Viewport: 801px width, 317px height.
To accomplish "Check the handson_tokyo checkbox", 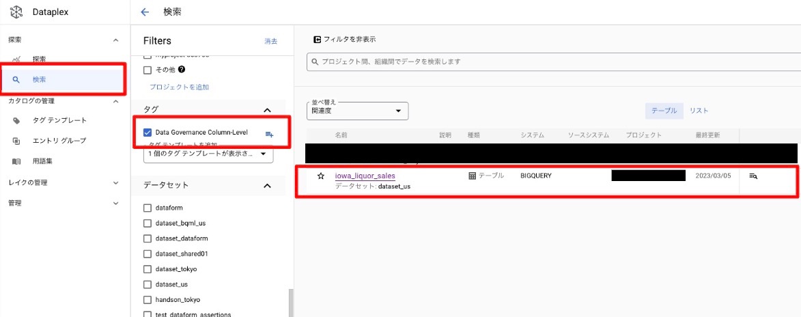I will [x=147, y=300].
